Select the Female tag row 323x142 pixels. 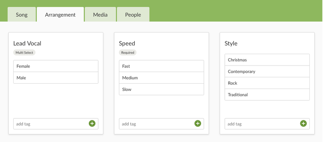[56, 66]
